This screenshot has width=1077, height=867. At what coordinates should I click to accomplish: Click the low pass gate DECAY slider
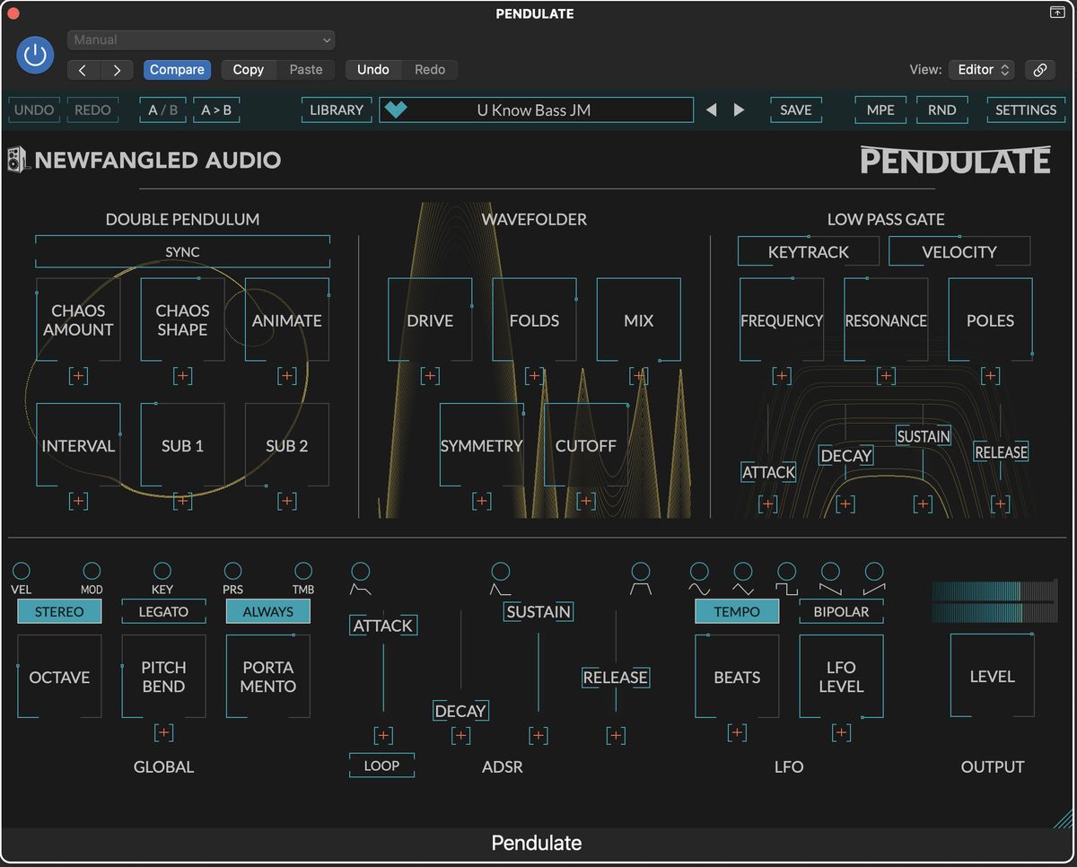click(x=846, y=456)
